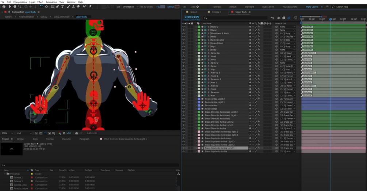This screenshot has height=191, width=367.
Task: Hide the C | Head layer
Action: (x=183, y=37)
